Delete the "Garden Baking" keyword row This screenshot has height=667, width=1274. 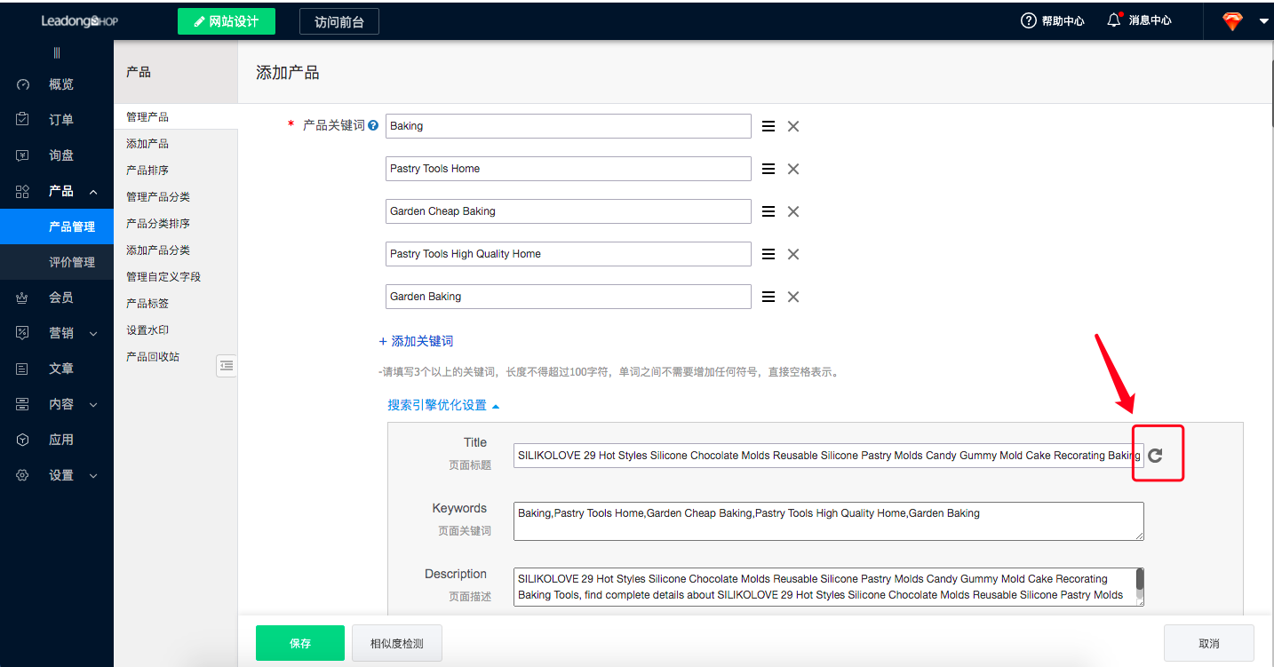pos(793,297)
